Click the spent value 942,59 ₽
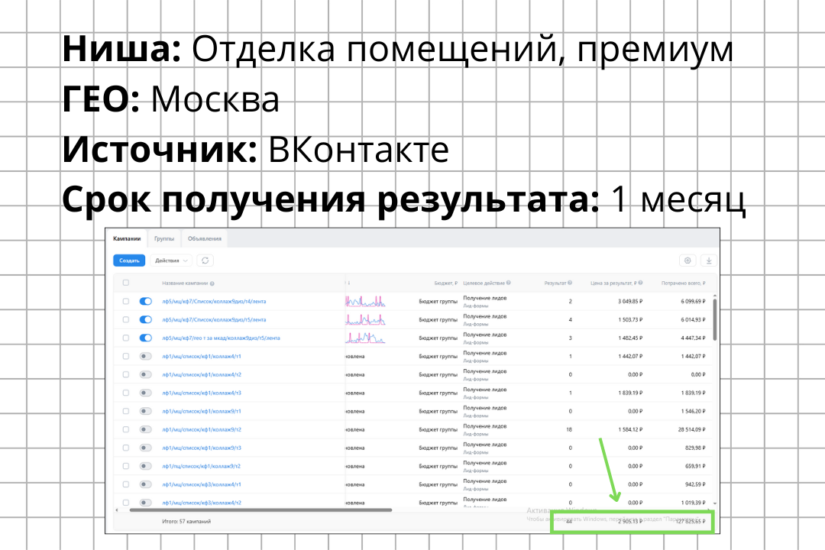The width and height of the screenshot is (825, 550). (695, 484)
